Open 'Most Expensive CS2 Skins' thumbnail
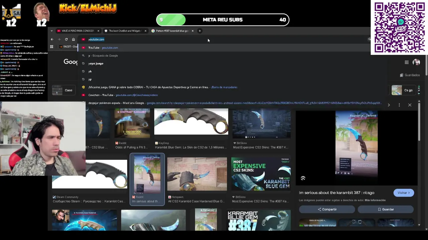Viewport: 428px width, 240px height. coord(261,174)
